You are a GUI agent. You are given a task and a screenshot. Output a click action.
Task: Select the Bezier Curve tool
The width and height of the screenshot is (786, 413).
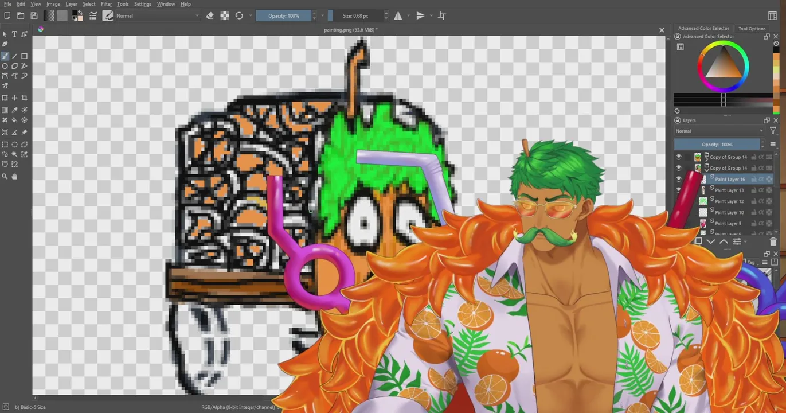(x=5, y=76)
